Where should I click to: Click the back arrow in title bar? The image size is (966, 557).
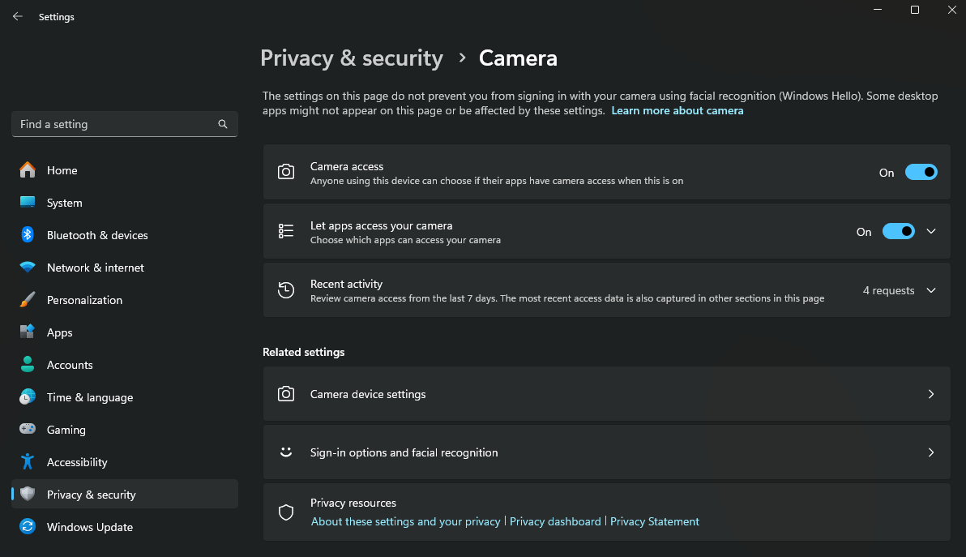point(18,16)
